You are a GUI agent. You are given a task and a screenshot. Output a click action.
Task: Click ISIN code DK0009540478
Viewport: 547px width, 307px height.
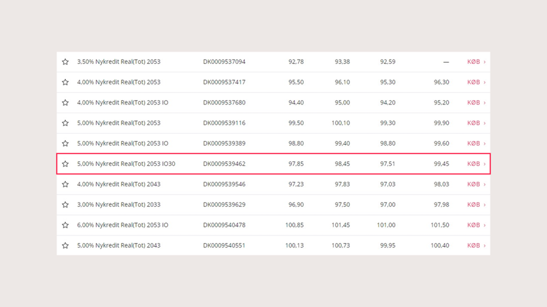(x=224, y=225)
